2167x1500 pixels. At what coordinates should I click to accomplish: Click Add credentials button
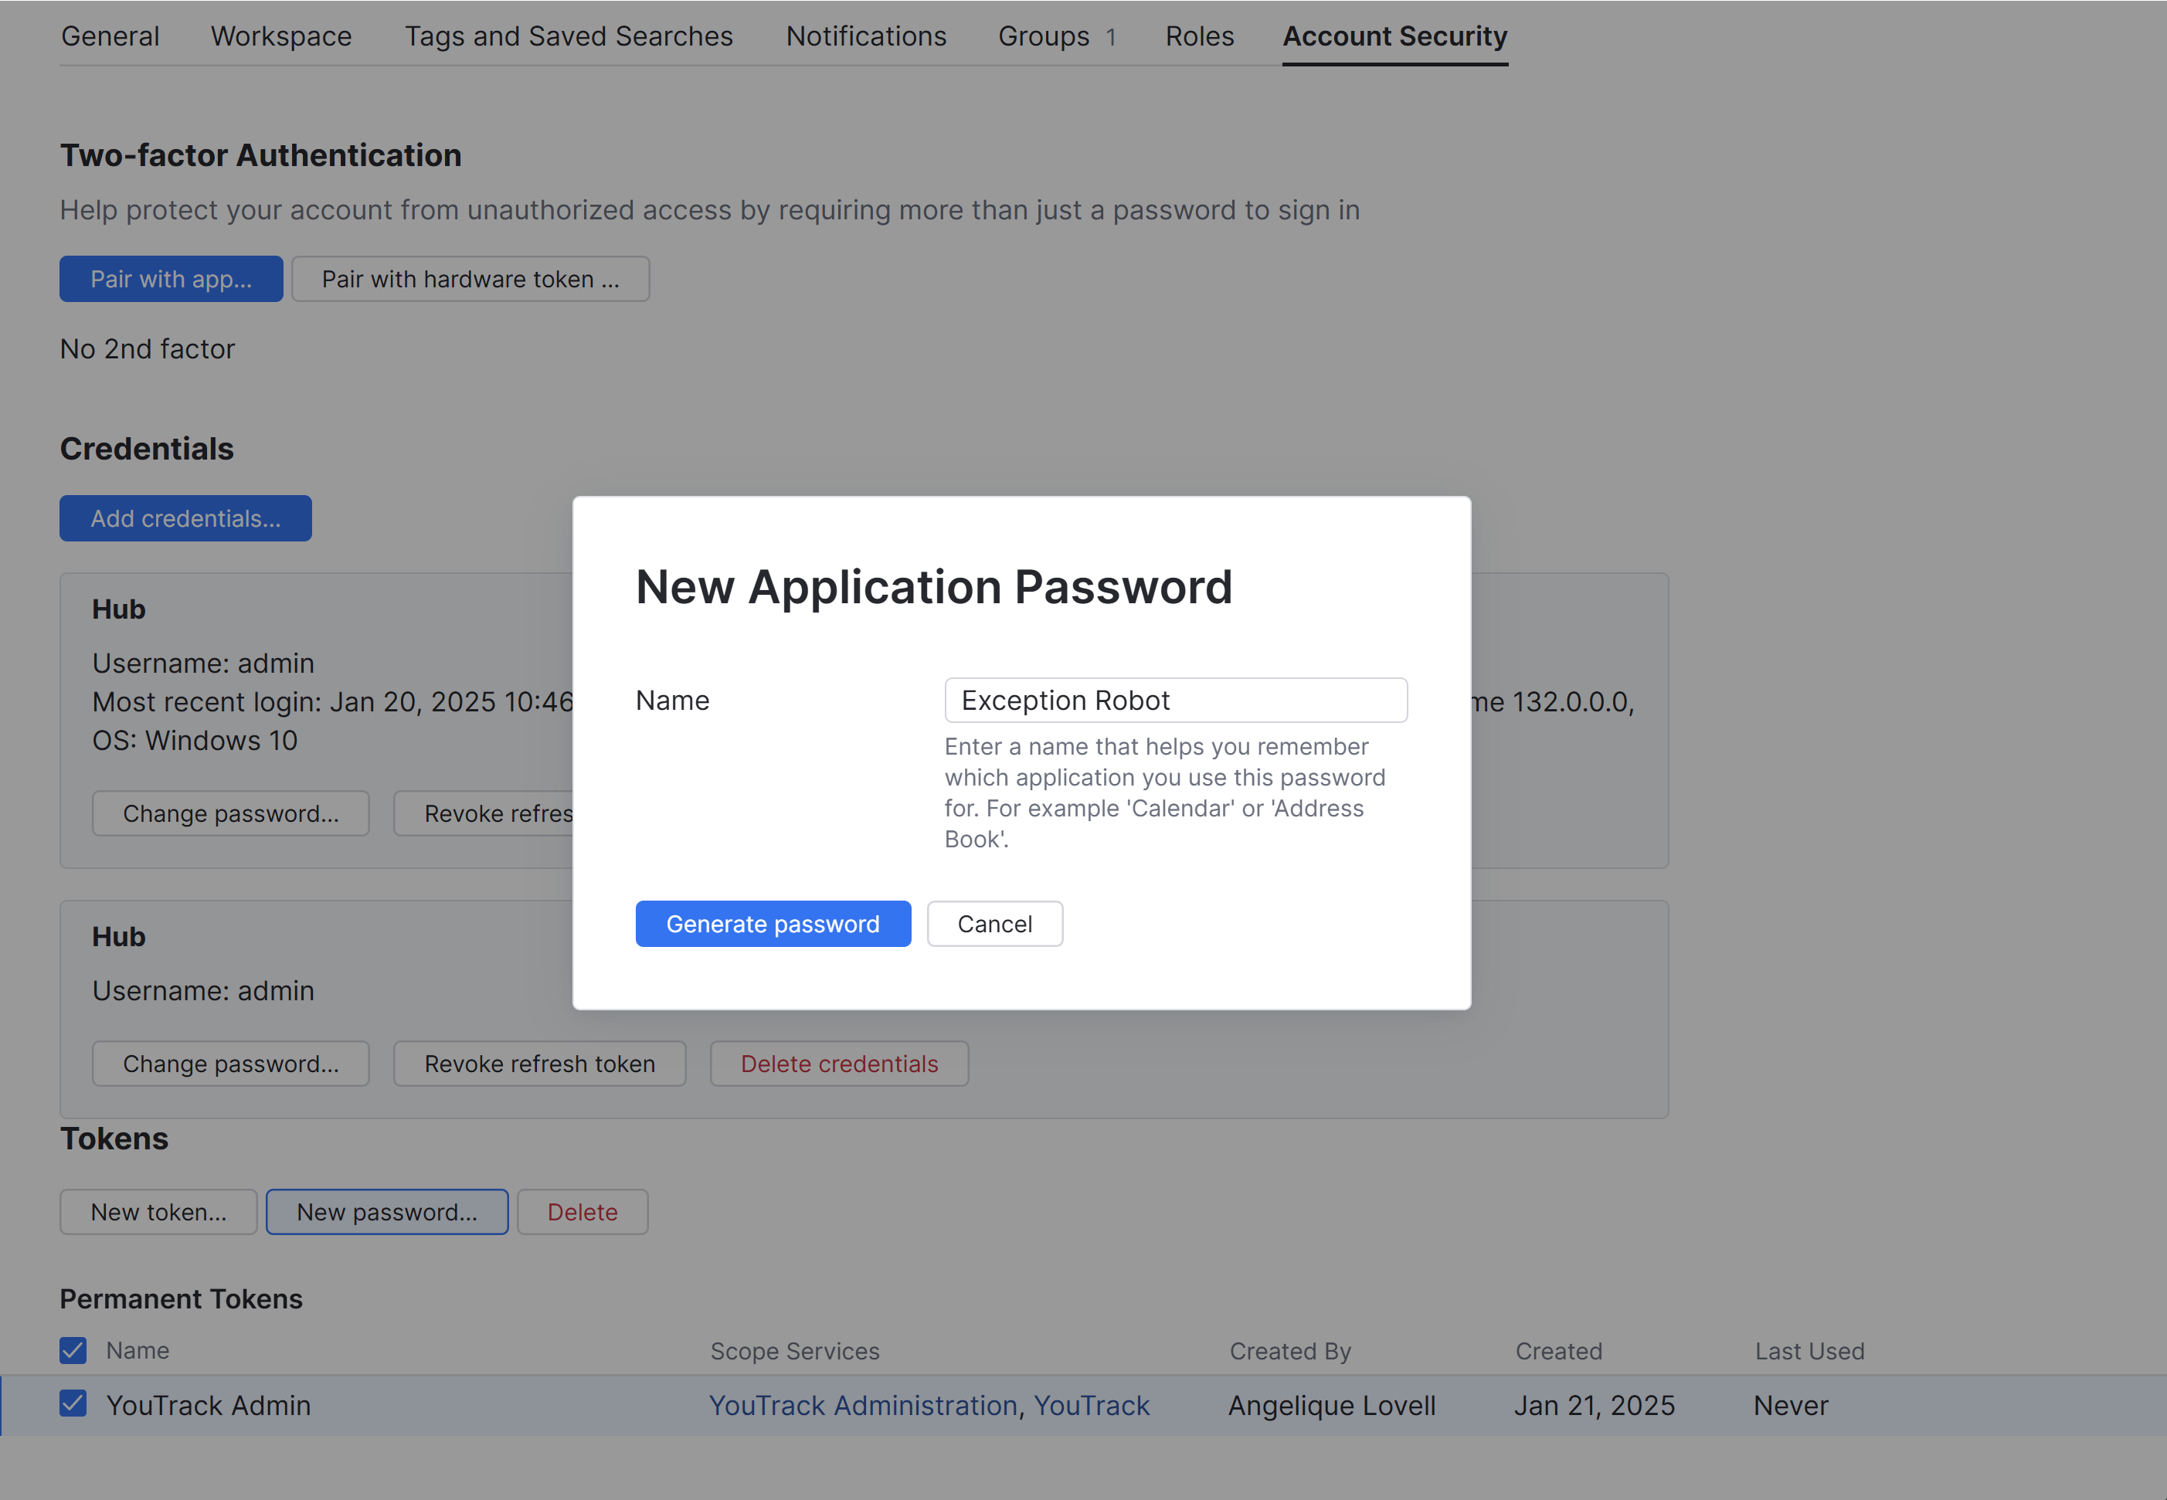185,519
